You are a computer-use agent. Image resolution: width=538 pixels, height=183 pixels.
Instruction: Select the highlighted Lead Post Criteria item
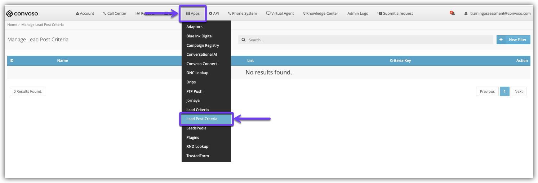pyautogui.click(x=206, y=119)
